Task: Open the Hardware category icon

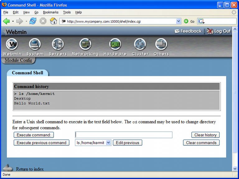Action: pyautogui.click(x=115, y=44)
